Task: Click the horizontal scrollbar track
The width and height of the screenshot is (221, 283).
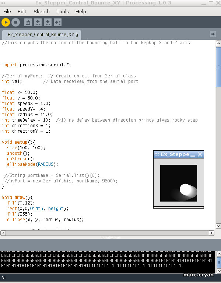Action: pos(107,233)
